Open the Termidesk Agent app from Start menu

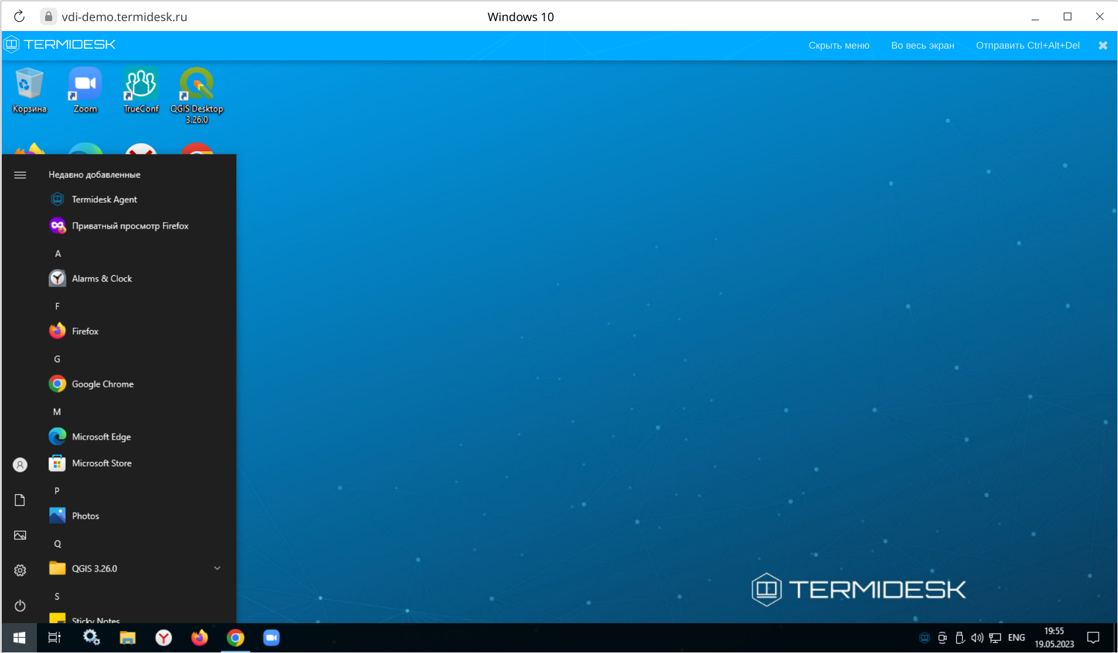pos(104,199)
